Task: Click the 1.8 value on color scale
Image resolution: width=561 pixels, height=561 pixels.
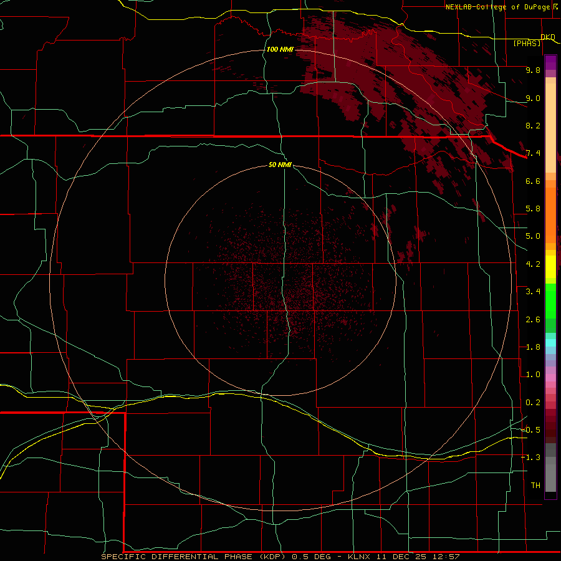Action: [533, 347]
